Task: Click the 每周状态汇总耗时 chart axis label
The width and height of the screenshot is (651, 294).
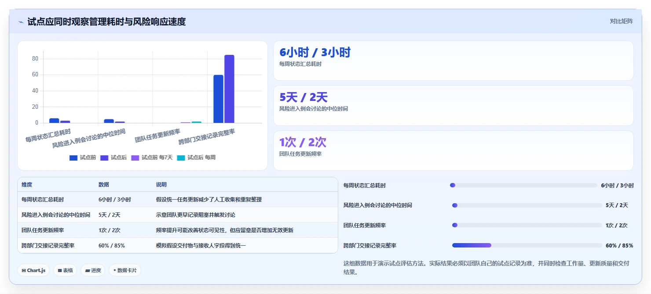Action: [48, 135]
